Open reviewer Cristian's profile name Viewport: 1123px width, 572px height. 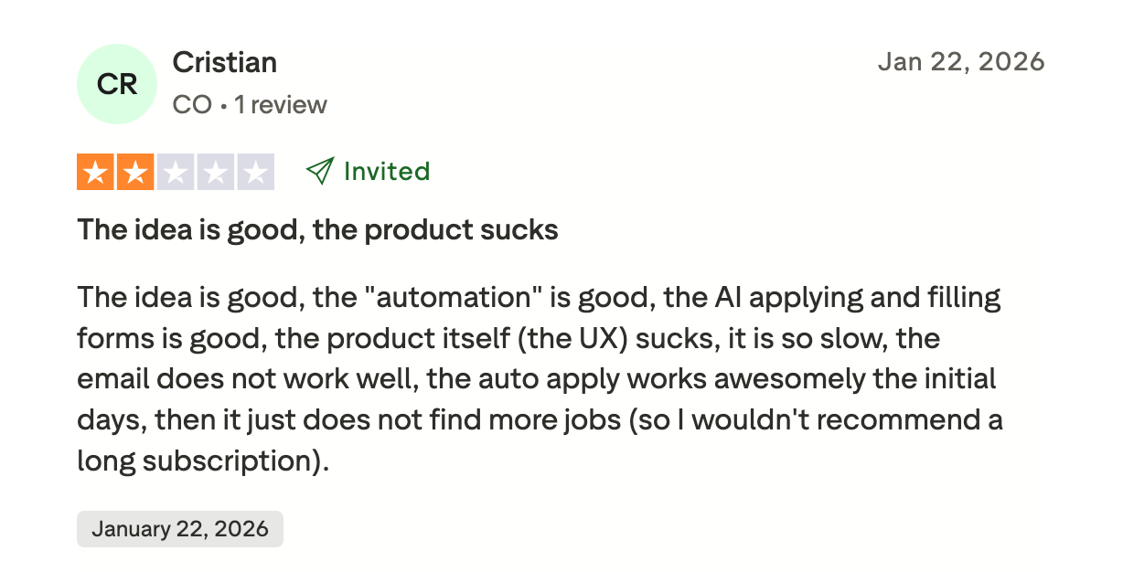(x=224, y=63)
